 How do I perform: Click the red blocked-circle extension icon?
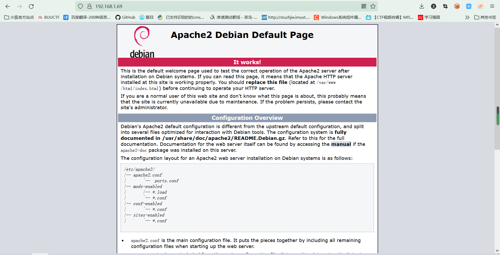tap(457, 6)
